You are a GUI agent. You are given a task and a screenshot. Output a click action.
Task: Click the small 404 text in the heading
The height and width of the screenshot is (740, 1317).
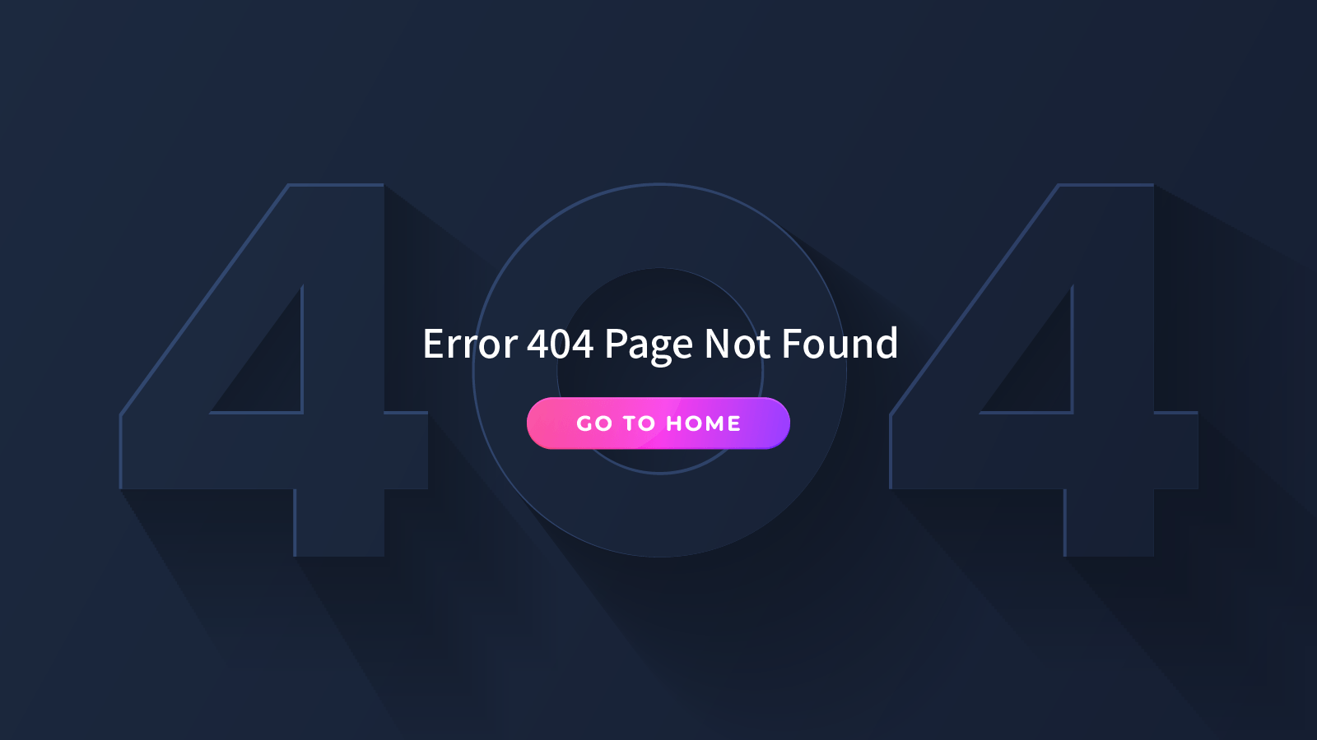click(560, 344)
